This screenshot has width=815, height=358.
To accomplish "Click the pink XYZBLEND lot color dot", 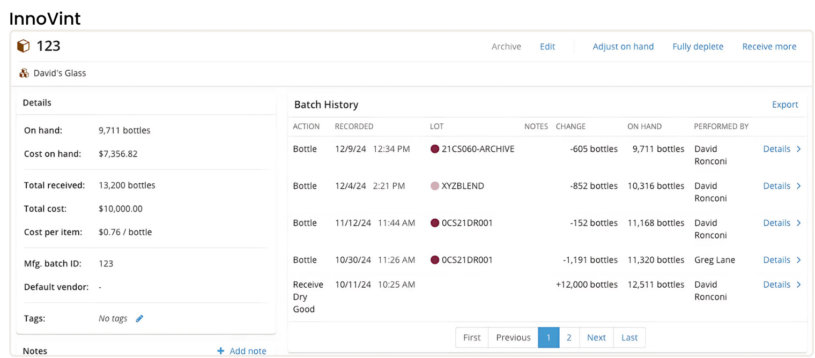I will [435, 186].
